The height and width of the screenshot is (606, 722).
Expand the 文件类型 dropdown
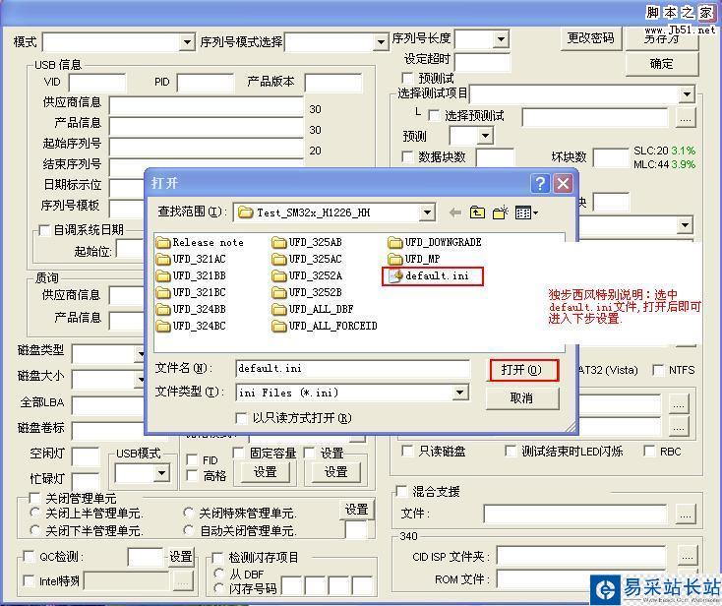coord(459,393)
